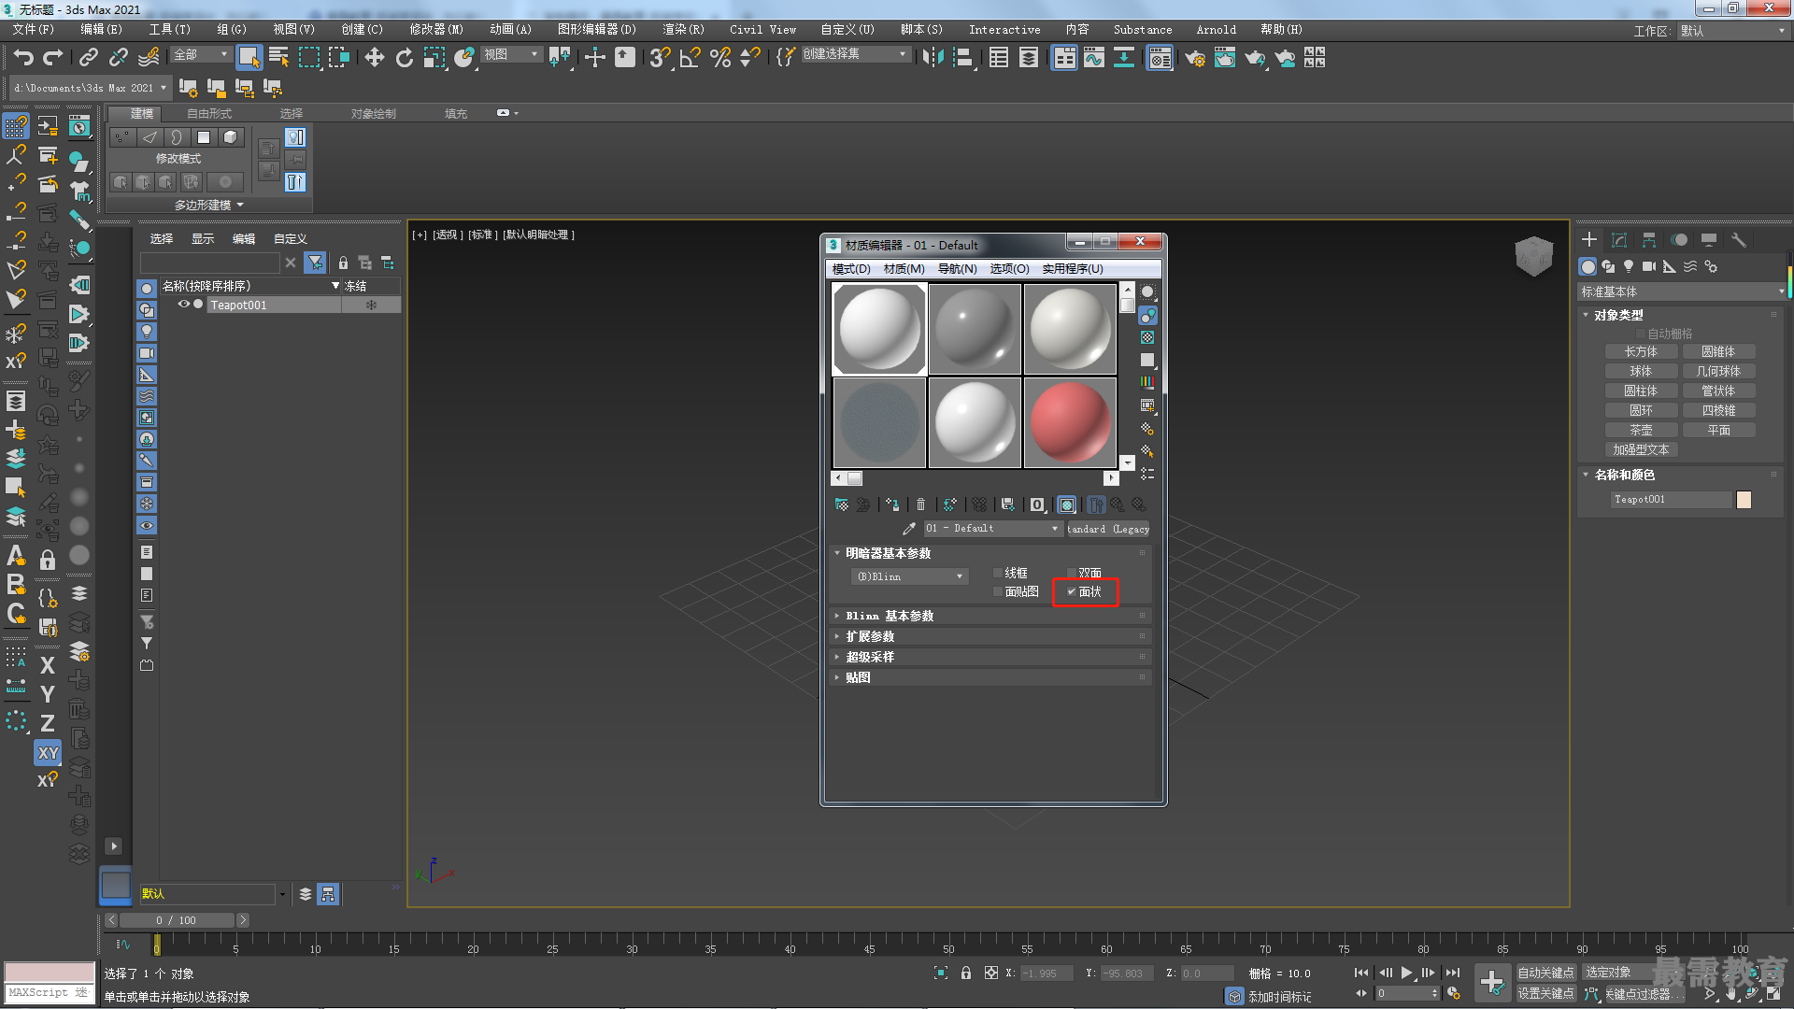Open the 标准基本体 primitives dropdown

1682,291
